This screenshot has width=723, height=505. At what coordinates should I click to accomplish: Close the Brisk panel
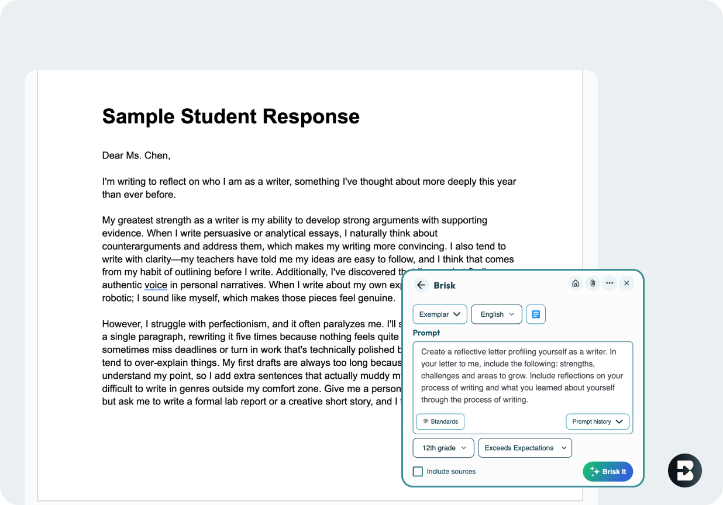point(626,283)
